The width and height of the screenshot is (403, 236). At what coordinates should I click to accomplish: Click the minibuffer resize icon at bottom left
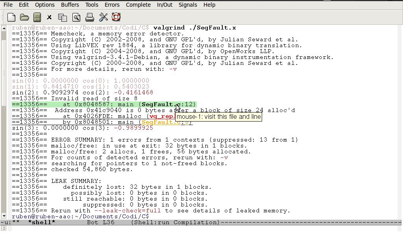click(4, 228)
